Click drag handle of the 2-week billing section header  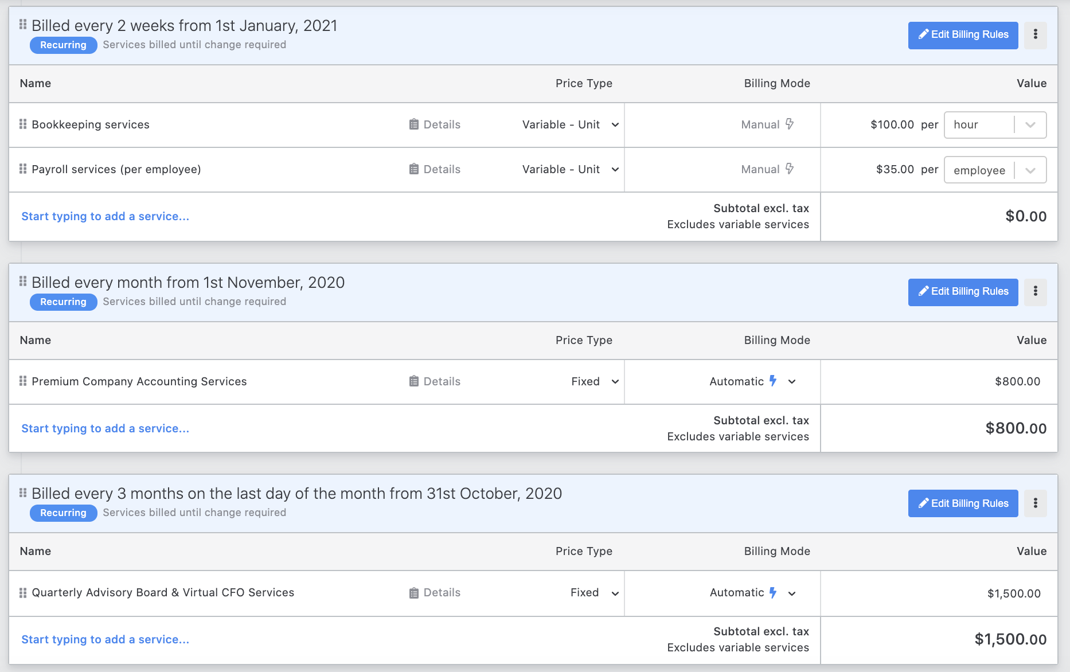23,25
